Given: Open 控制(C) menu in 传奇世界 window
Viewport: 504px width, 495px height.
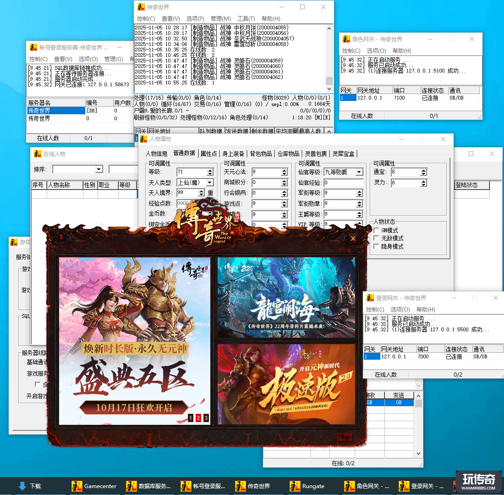Looking at the screenshot, I should coord(146,19).
